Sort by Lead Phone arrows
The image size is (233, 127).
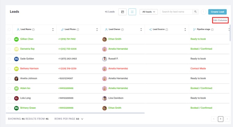click(x=97, y=29)
